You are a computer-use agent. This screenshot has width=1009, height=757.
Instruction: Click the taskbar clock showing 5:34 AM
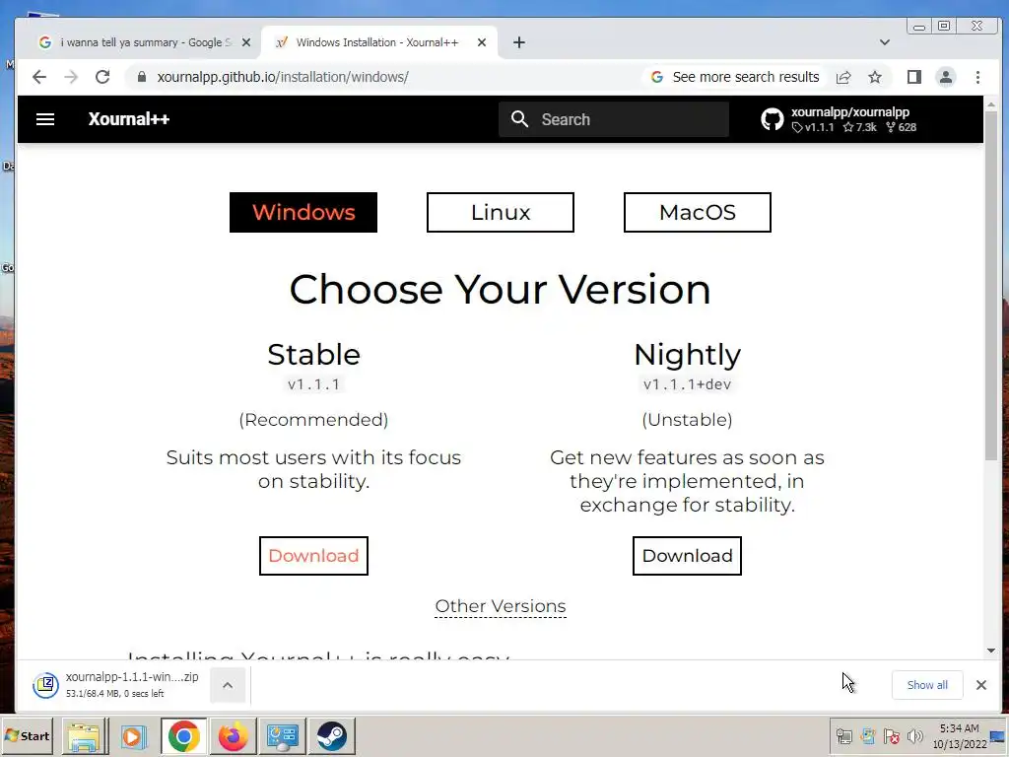coord(959,735)
